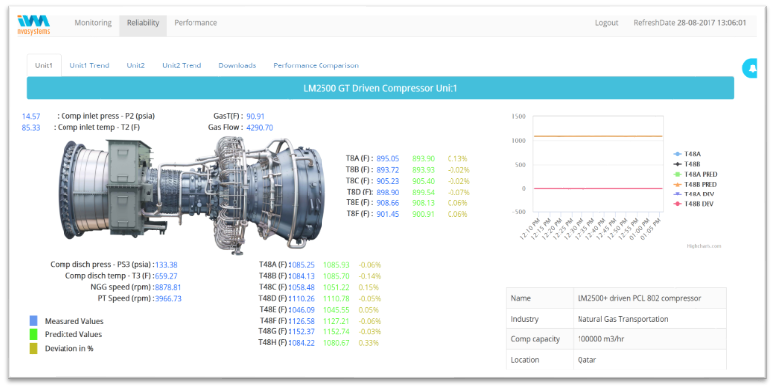This screenshot has width=774, height=389.
Task: Click the Highcharts.com credit link
Action: point(704,246)
